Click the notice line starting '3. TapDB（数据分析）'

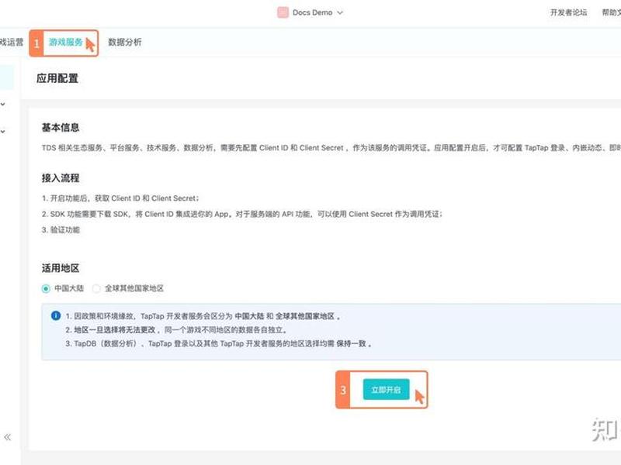coord(219,343)
